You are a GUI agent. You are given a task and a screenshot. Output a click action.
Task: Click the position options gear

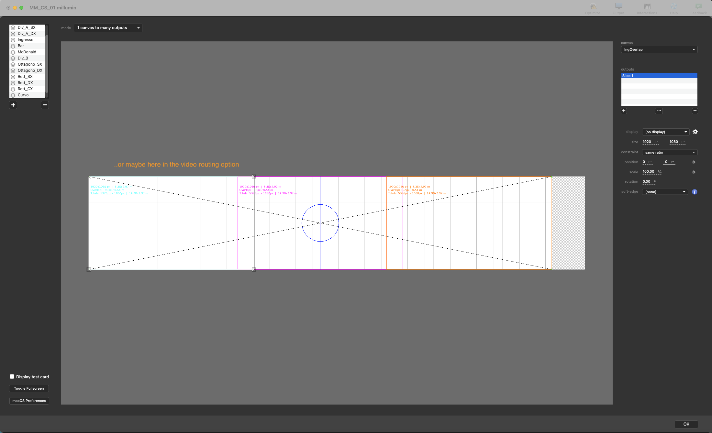694,162
